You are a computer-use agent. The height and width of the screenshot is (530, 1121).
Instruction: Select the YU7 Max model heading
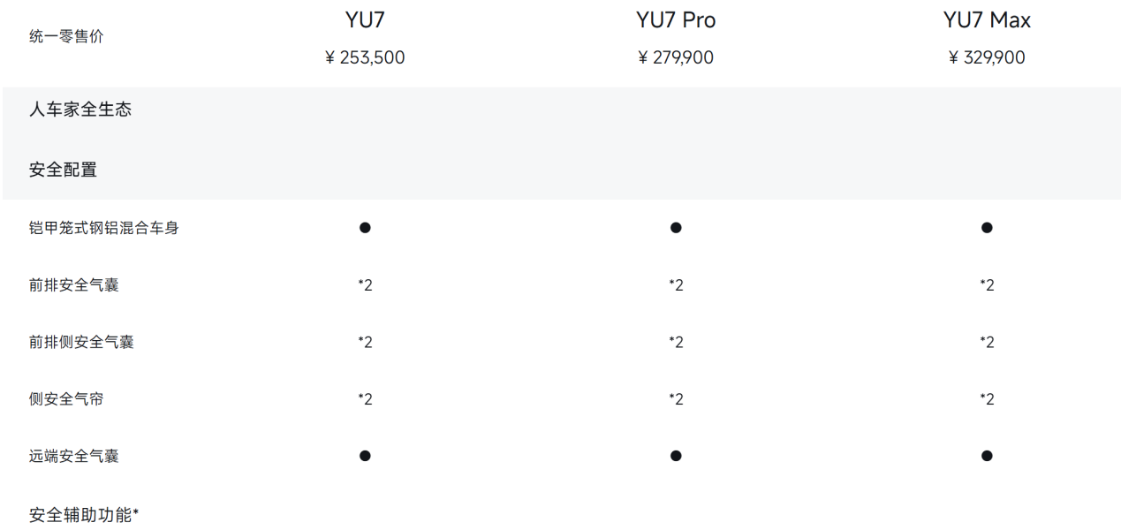click(x=987, y=19)
